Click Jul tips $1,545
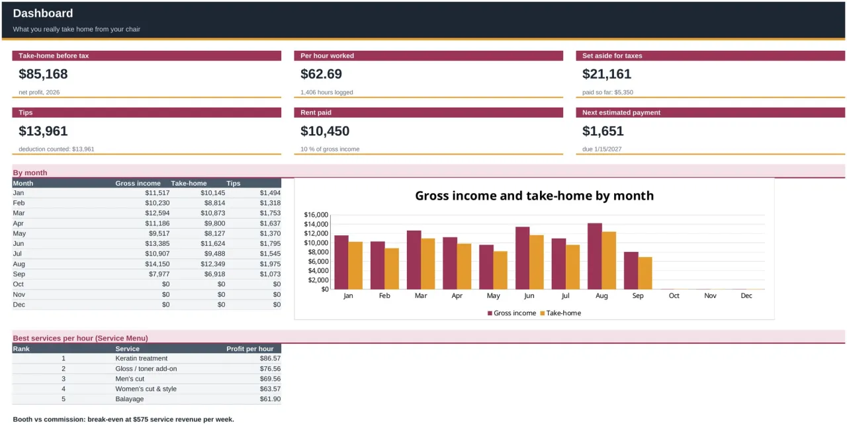Screen dimensions: 847x425 [270, 254]
